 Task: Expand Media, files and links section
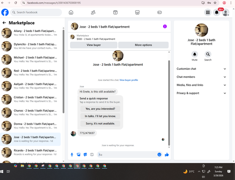201,85
